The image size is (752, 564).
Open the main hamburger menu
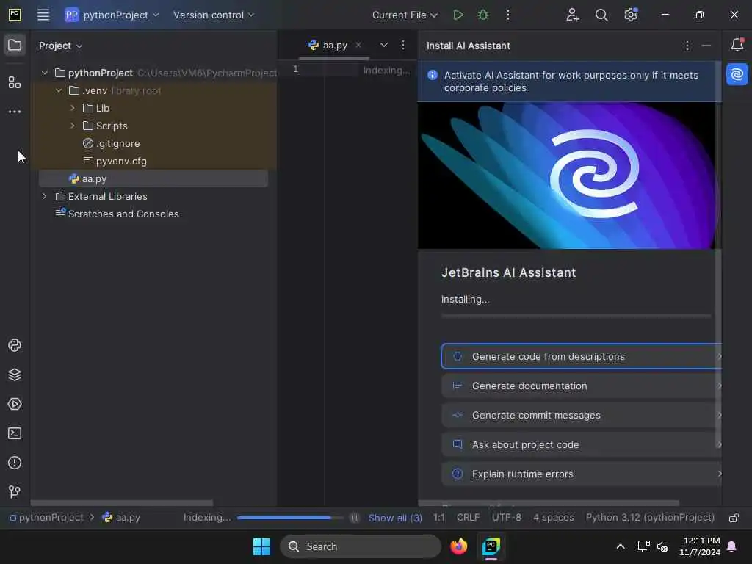click(43, 15)
